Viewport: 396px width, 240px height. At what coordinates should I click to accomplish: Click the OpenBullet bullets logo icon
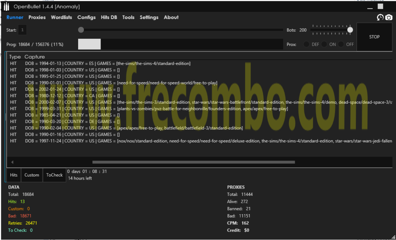tap(7, 7)
